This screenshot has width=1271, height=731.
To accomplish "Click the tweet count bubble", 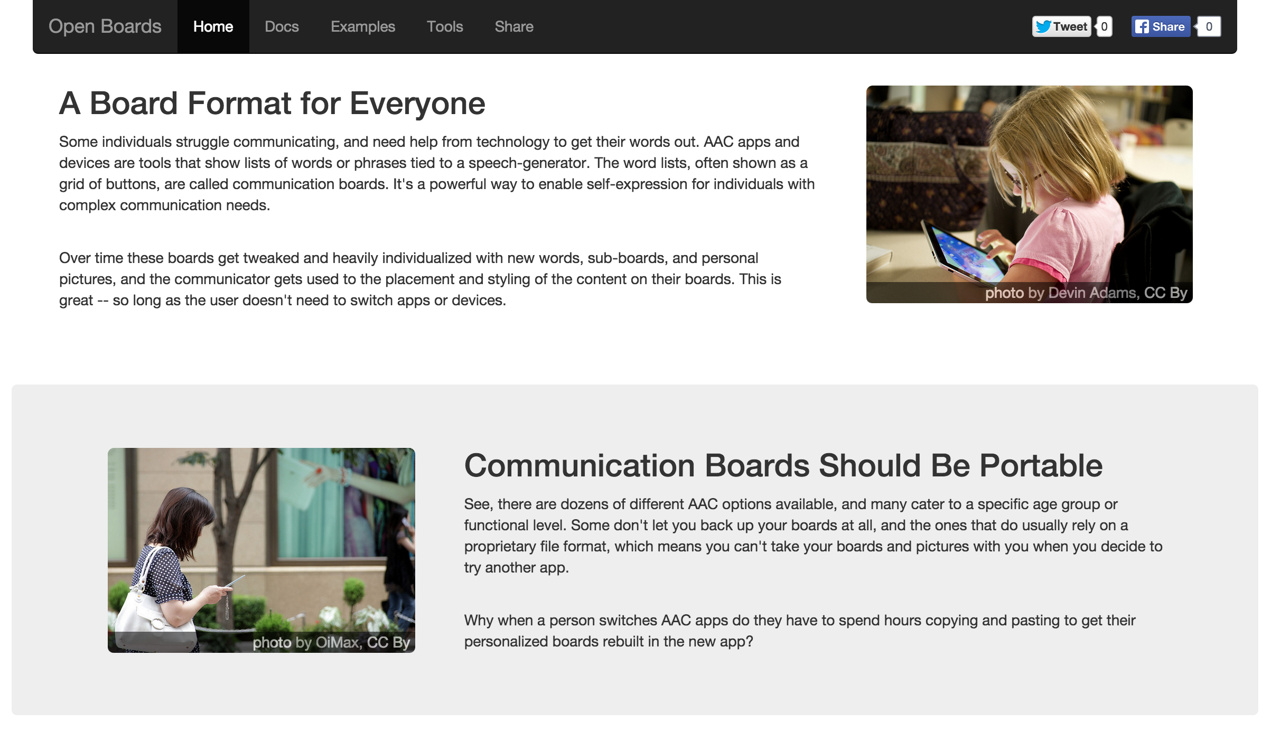I will point(1104,26).
